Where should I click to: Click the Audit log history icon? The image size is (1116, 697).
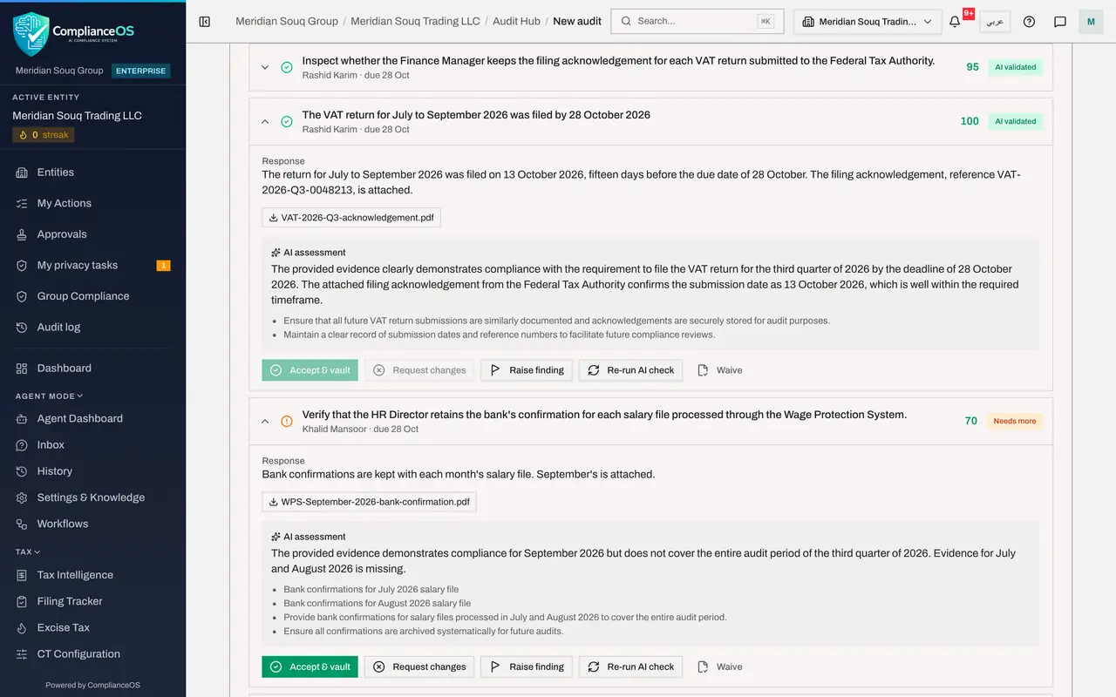coord(22,328)
